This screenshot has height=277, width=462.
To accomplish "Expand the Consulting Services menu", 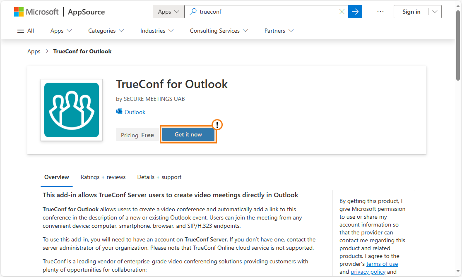I will (x=219, y=31).
